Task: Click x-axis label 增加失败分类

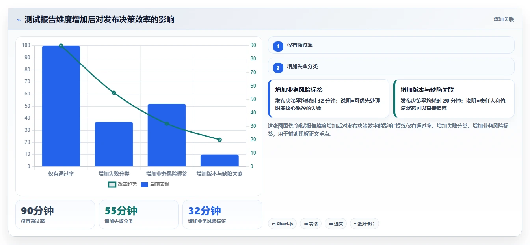Action: tap(114, 174)
